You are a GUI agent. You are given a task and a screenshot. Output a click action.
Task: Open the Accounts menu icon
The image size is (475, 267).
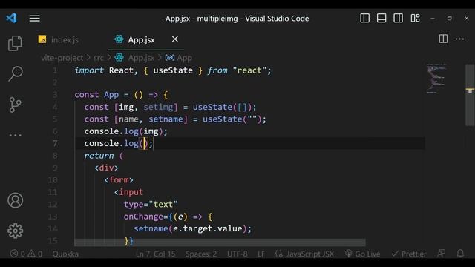pyautogui.click(x=15, y=200)
